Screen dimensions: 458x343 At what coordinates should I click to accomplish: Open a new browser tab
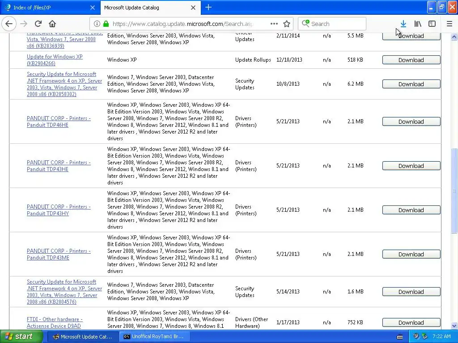click(x=208, y=7)
